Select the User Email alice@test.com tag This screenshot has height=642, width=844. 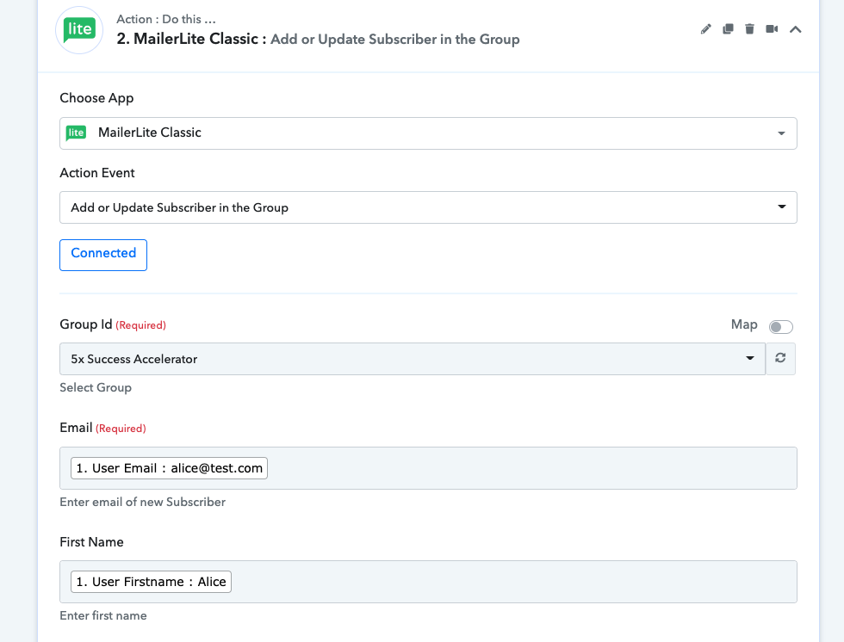click(x=169, y=468)
